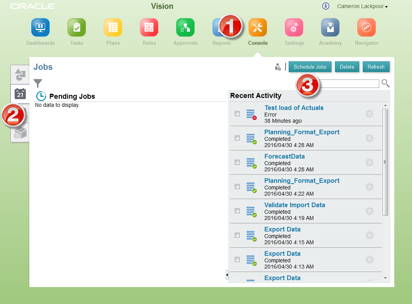Open the Planning_Format_Export 4:28 AM link
Screen dimensions: 412x304
coord(302,132)
